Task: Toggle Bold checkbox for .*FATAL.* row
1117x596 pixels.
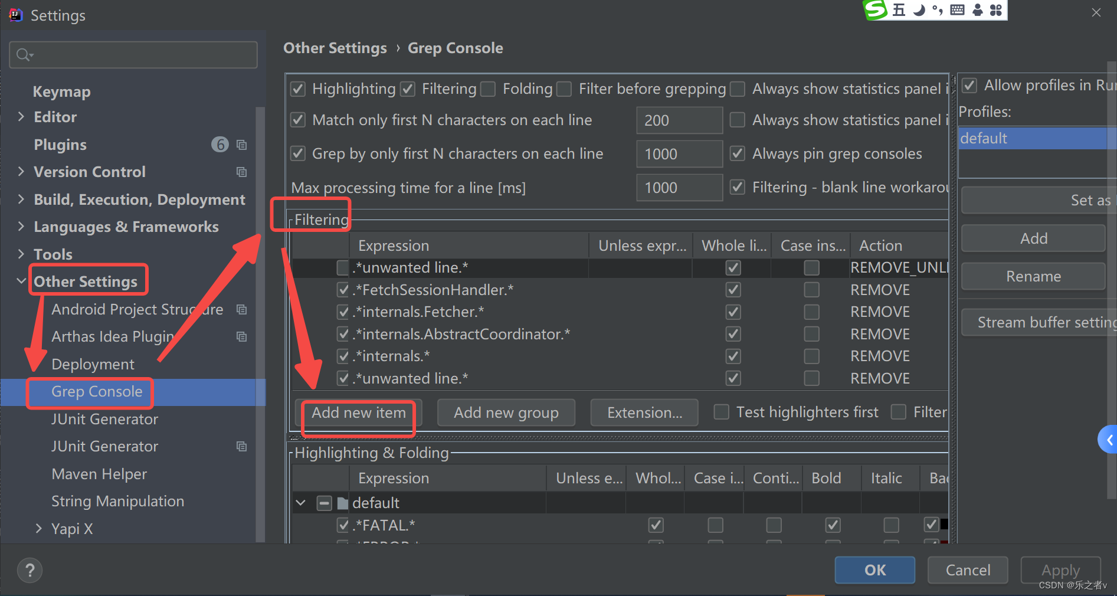Action: 833,525
